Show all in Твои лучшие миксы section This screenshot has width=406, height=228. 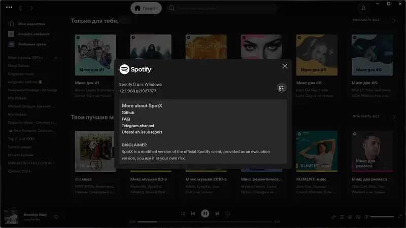click(366, 117)
